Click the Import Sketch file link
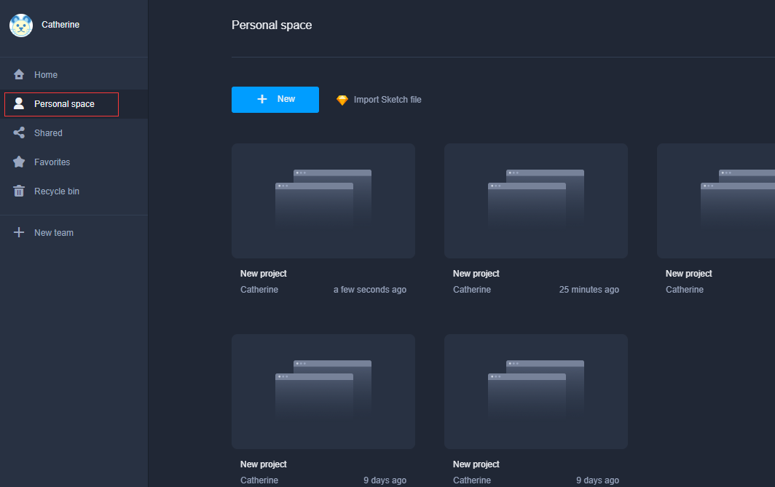 click(387, 100)
